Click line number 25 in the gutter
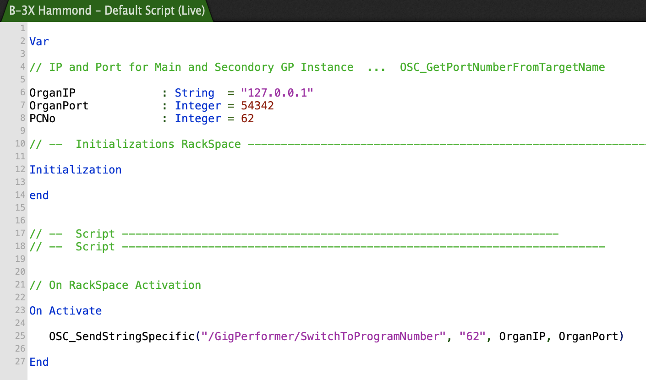The image size is (646, 380). click(19, 336)
